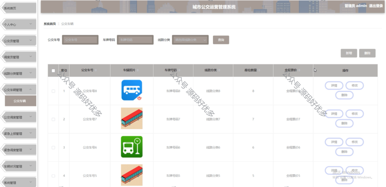Collapse the 公交车辆管理 menu chevron
Viewport: 386px width, 187px height.
tap(31, 90)
